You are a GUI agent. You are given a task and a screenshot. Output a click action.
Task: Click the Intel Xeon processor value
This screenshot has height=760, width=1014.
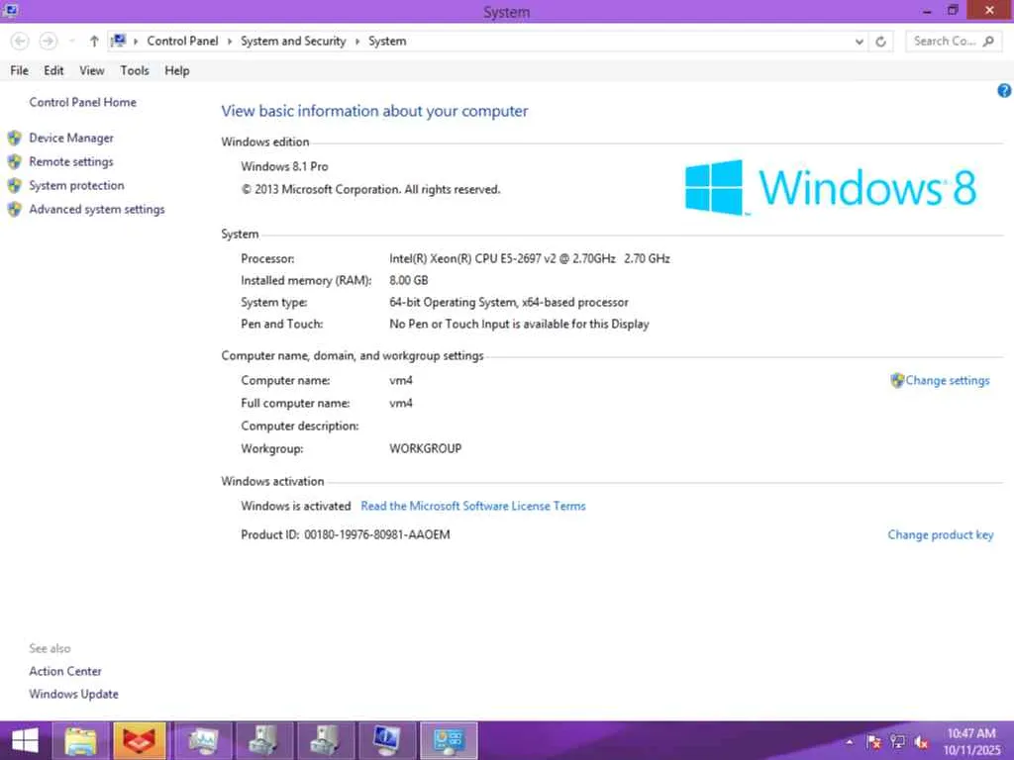point(530,258)
